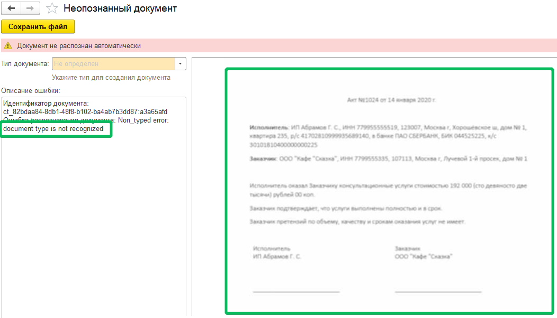Click the warning triangle icon in the banner
The image size is (557, 318).
pos(8,46)
